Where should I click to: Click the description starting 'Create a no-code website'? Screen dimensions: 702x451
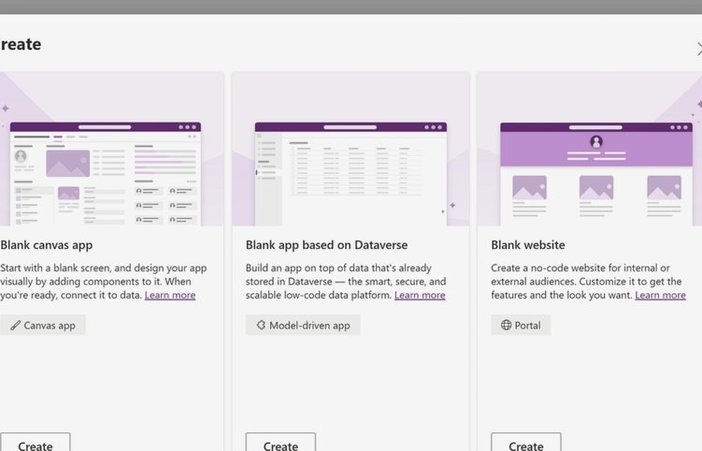tap(588, 282)
